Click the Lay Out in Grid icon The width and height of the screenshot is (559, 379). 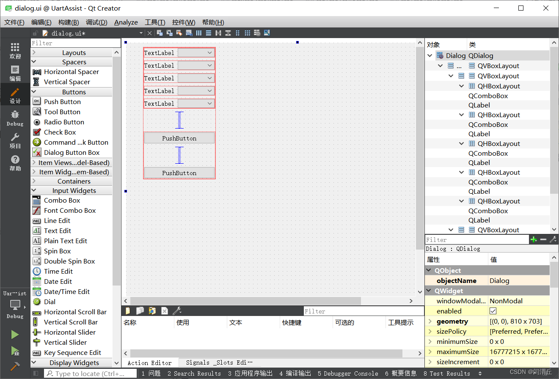tap(248, 33)
